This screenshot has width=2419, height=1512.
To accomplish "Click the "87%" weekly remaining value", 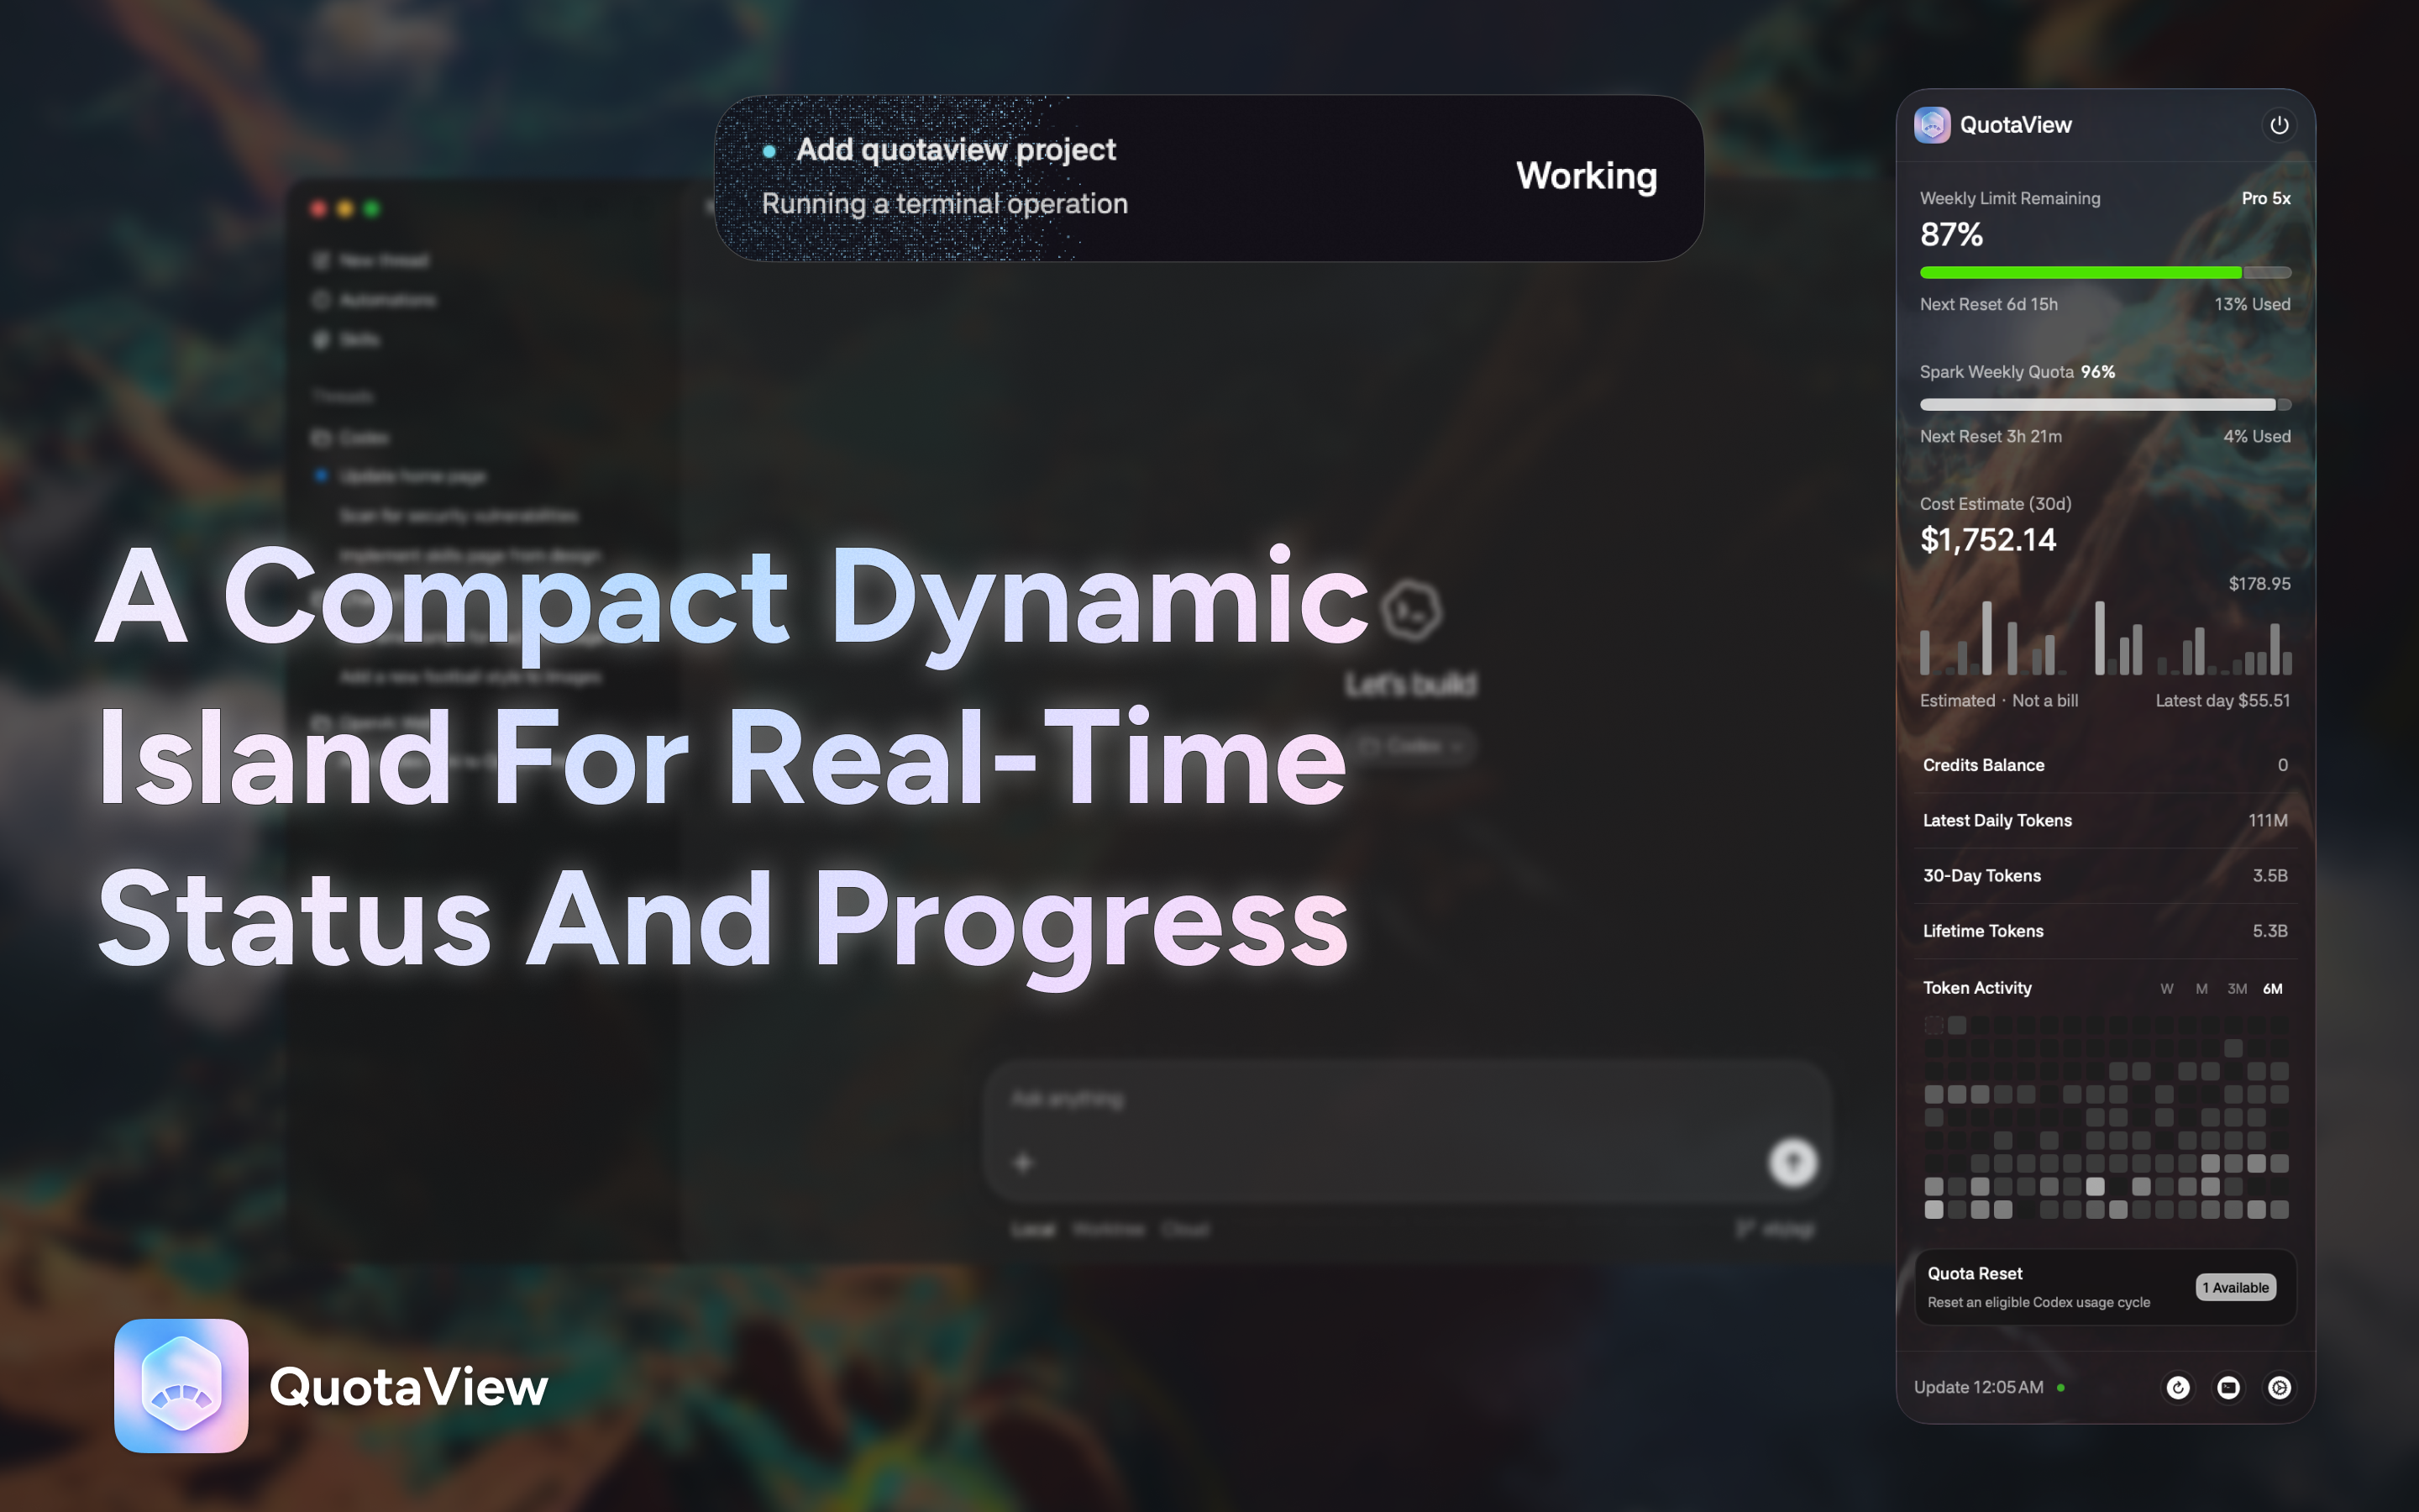I will [1951, 235].
